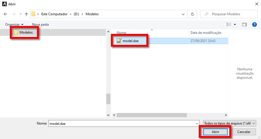Refresh the Modelos folder view
261x139 pixels.
point(192,14)
